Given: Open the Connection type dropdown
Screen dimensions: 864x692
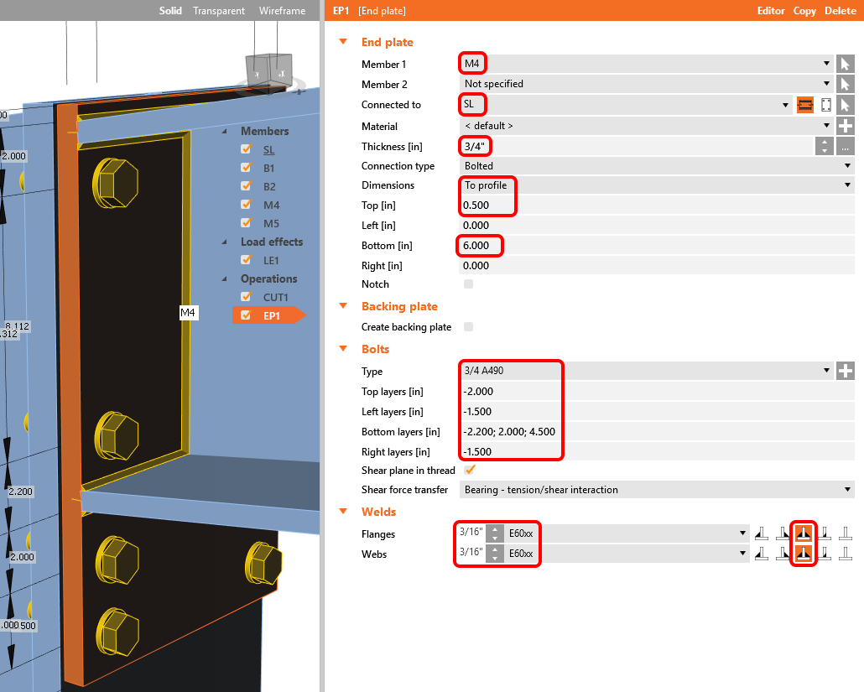Looking at the screenshot, I should tap(657, 166).
